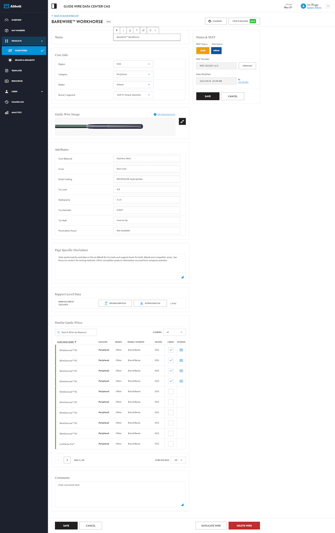Click the underline formatting icon
Screen dimensions: 335x533
(x=130, y=30)
